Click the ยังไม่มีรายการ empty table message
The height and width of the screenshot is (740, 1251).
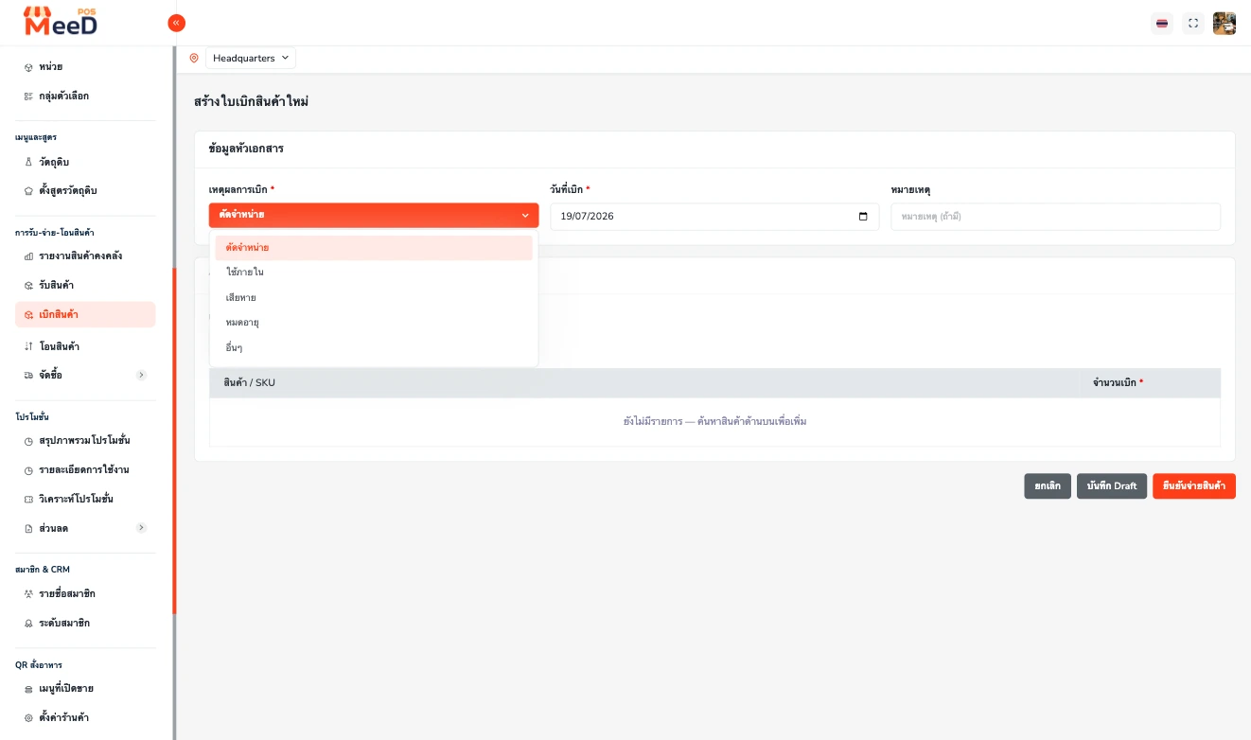pos(714,421)
